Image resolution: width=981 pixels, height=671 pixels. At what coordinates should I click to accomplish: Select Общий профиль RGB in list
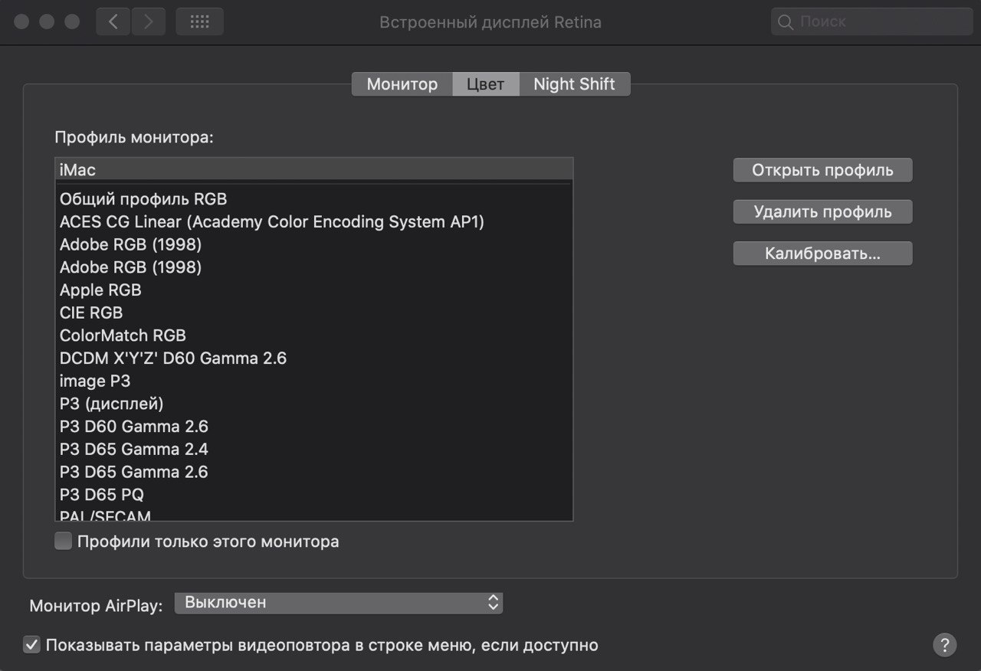314,199
